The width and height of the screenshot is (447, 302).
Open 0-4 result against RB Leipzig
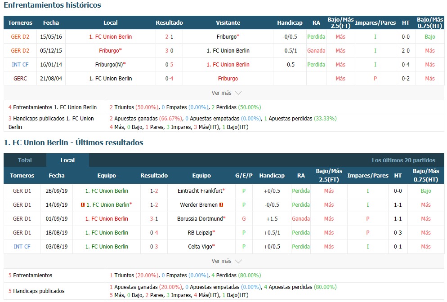[154, 233]
